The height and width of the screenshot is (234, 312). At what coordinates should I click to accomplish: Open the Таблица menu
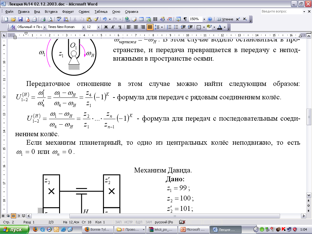101,12
